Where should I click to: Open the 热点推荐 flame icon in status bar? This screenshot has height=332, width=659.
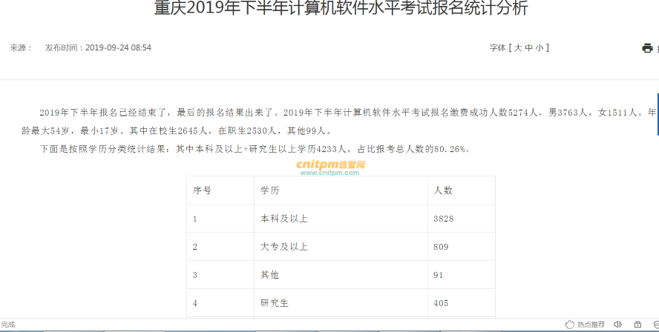[x=570, y=325]
